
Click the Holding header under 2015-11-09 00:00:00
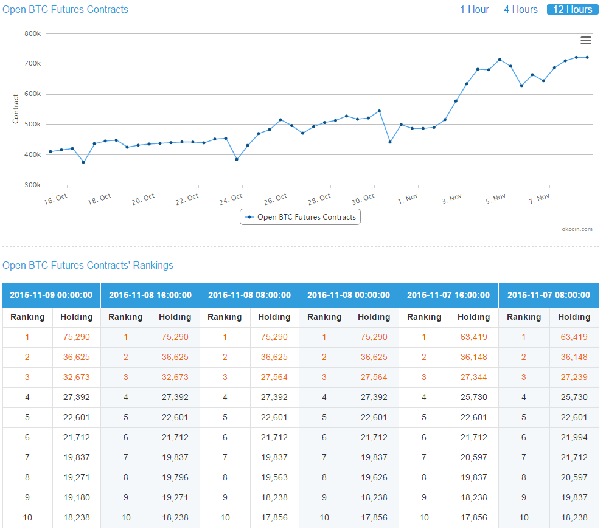coord(77,317)
